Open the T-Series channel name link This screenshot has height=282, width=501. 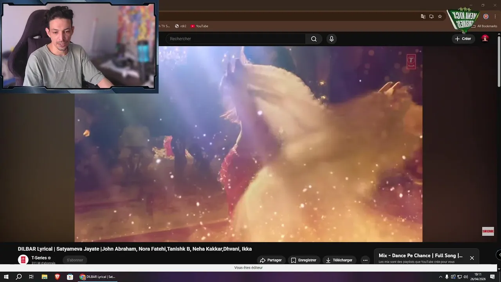[x=39, y=258]
